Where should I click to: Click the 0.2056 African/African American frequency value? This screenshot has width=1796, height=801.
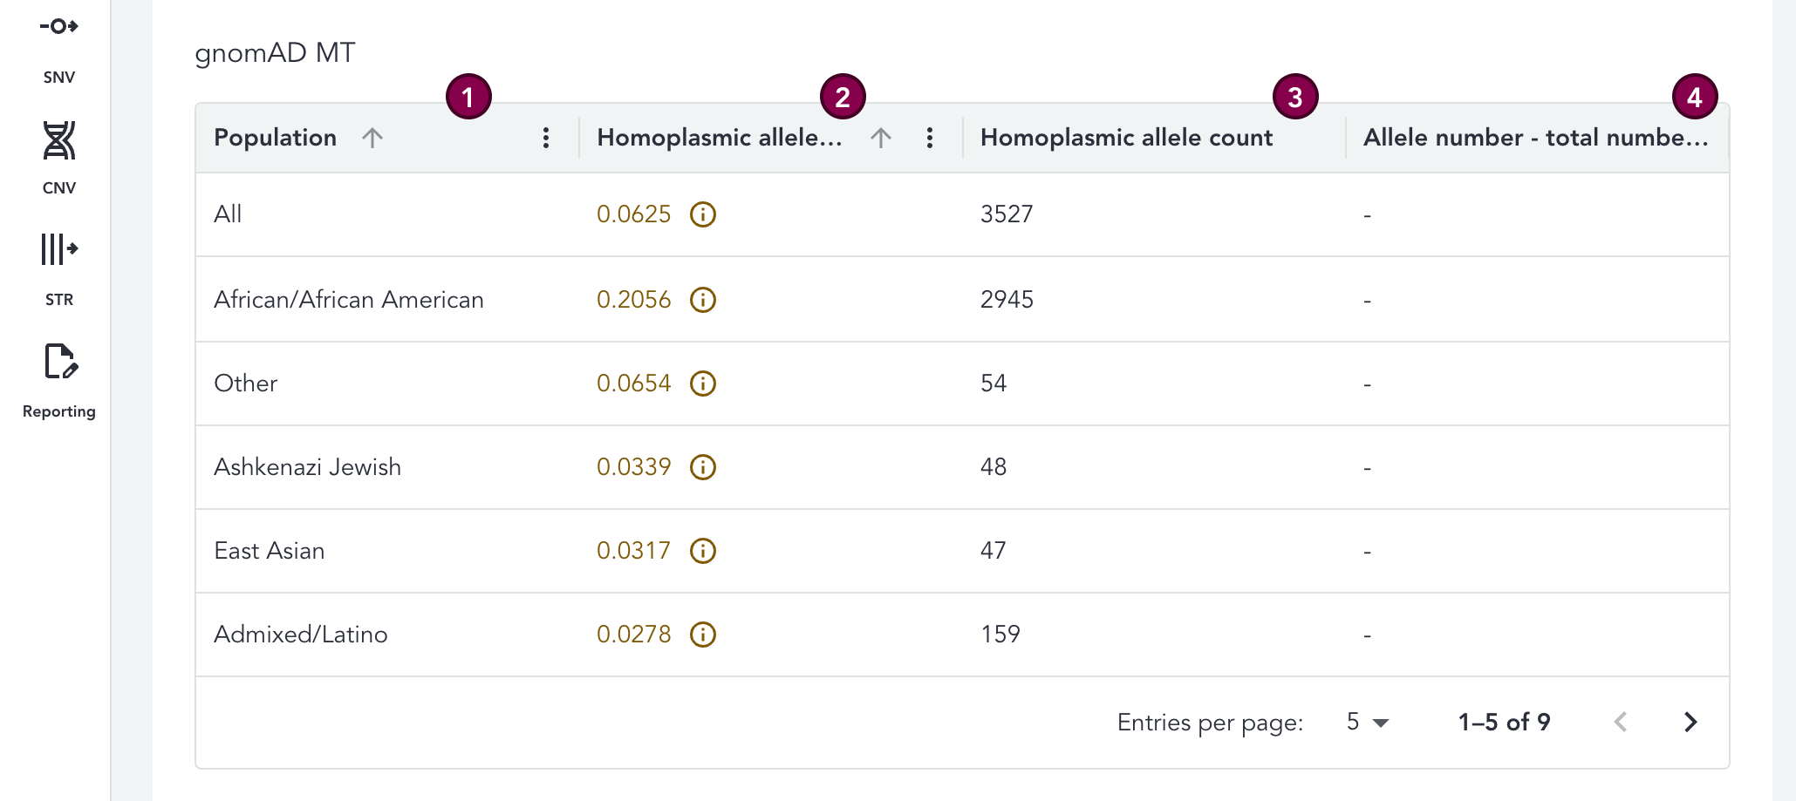(x=633, y=300)
